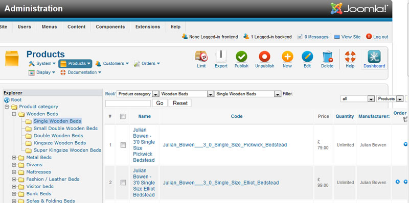Screen dimensions: 409x203
Task: Select Kingsize Wooden Beds tree item
Action: (60, 143)
